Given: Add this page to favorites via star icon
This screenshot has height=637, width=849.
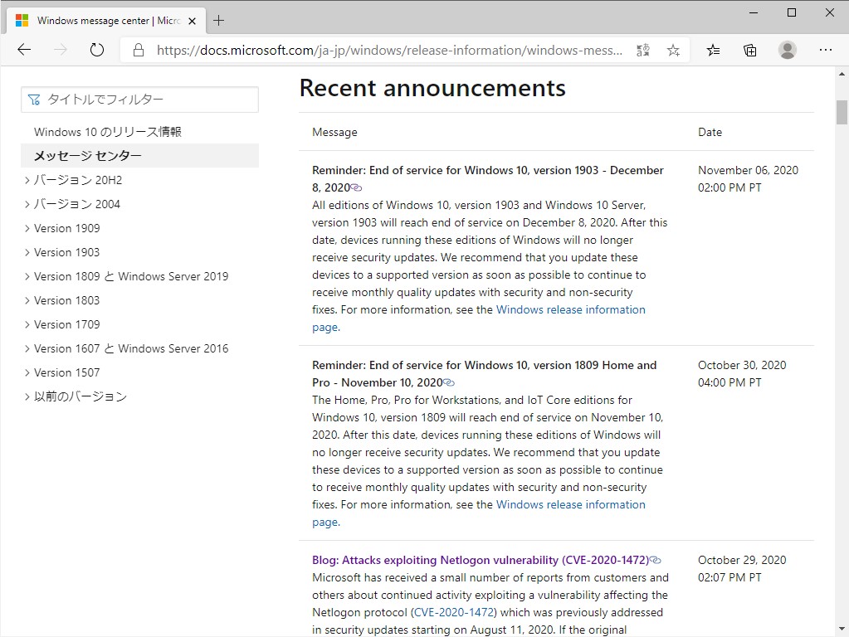Looking at the screenshot, I should [x=673, y=50].
